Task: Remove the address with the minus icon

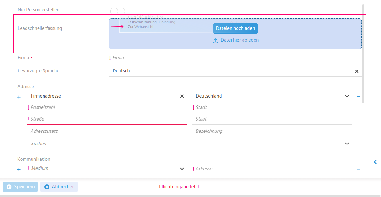Action: point(359,97)
